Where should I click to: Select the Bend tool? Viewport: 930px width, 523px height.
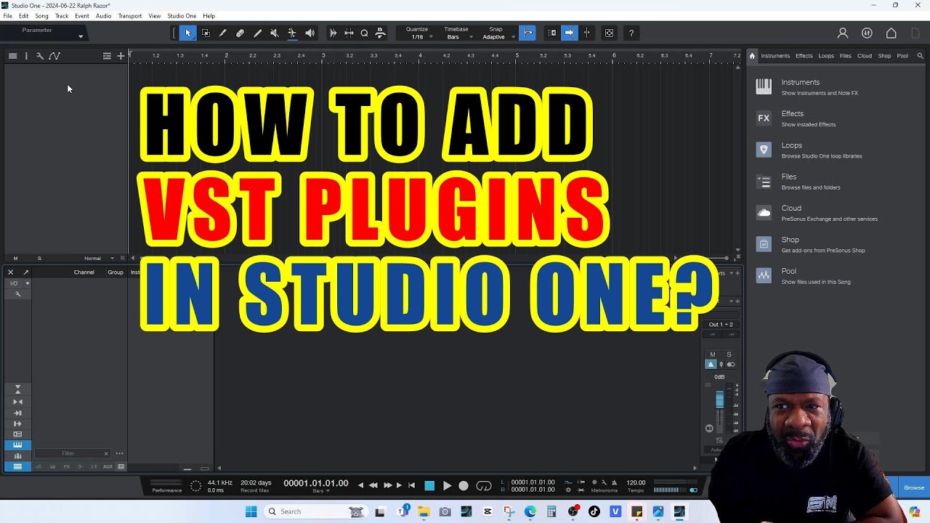click(x=292, y=33)
